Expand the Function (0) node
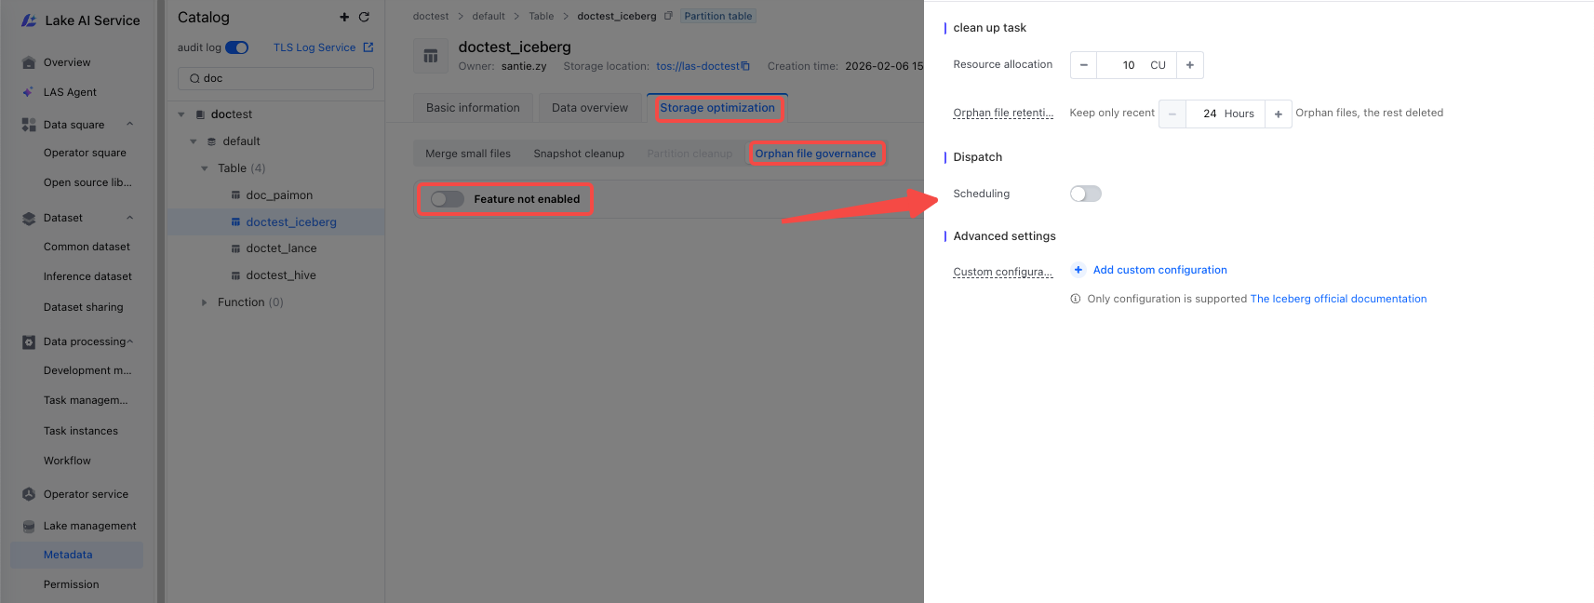This screenshot has width=1594, height=603. click(x=205, y=302)
